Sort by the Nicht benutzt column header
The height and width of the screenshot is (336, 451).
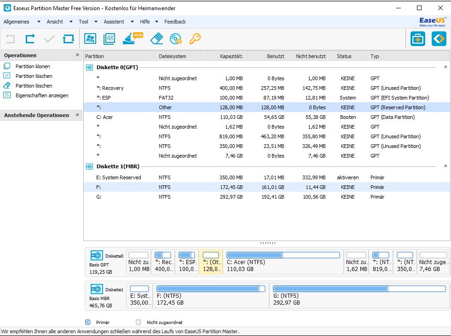click(x=306, y=56)
